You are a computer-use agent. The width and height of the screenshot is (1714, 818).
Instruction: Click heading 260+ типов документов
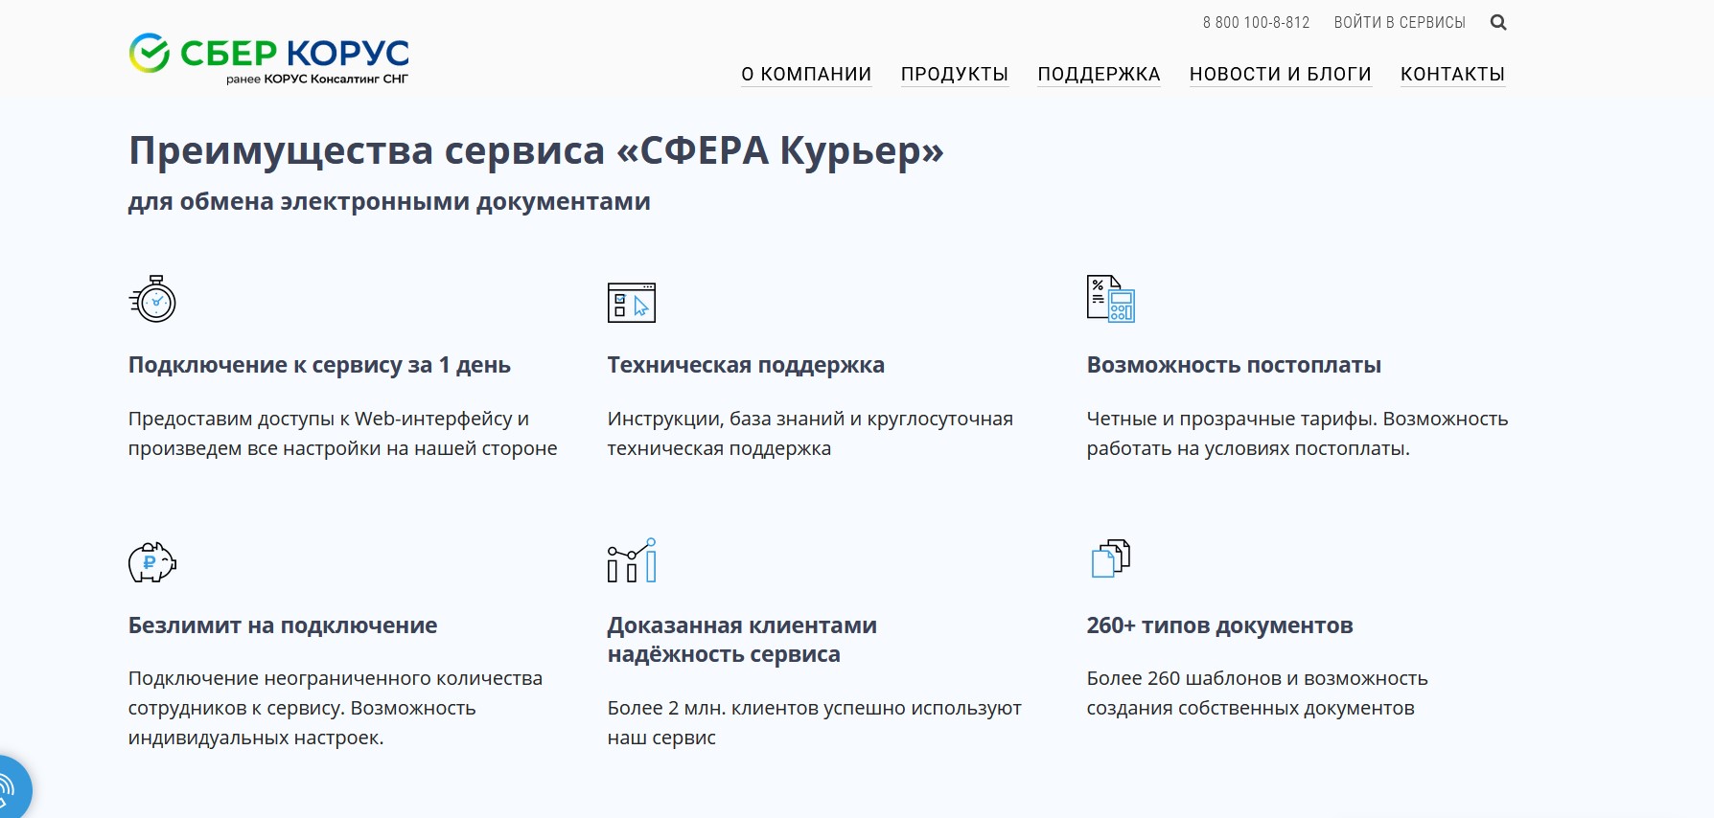[1219, 625]
